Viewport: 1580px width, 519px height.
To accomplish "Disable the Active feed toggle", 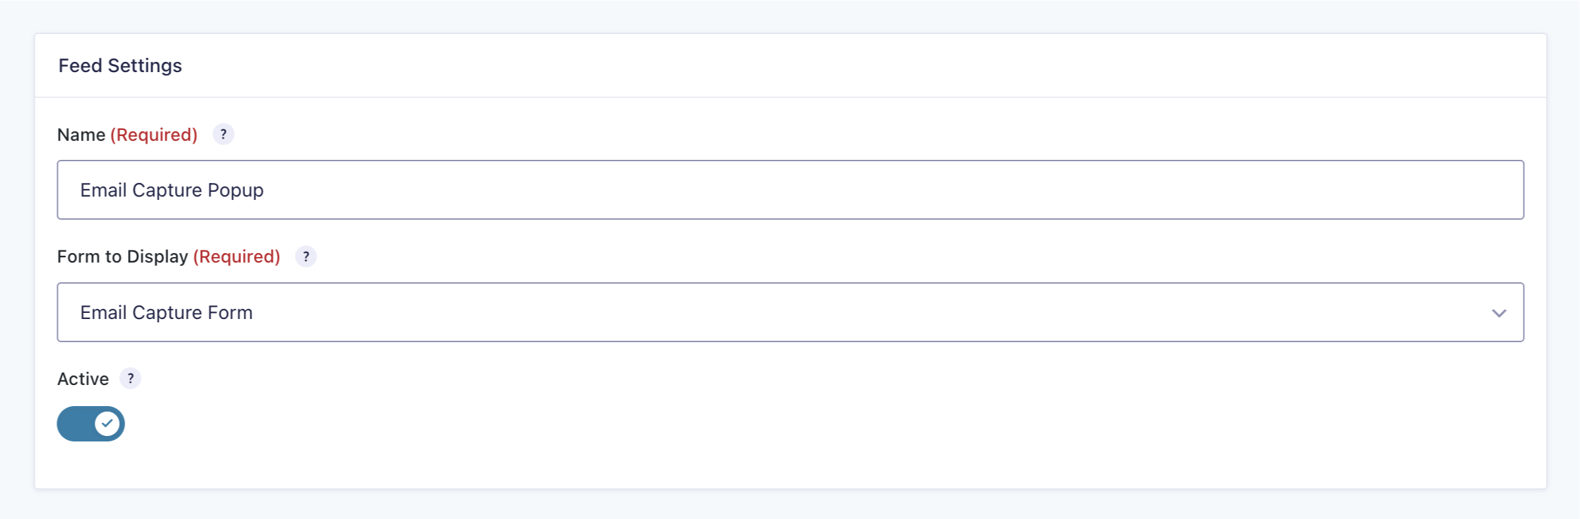I will 91,424.
